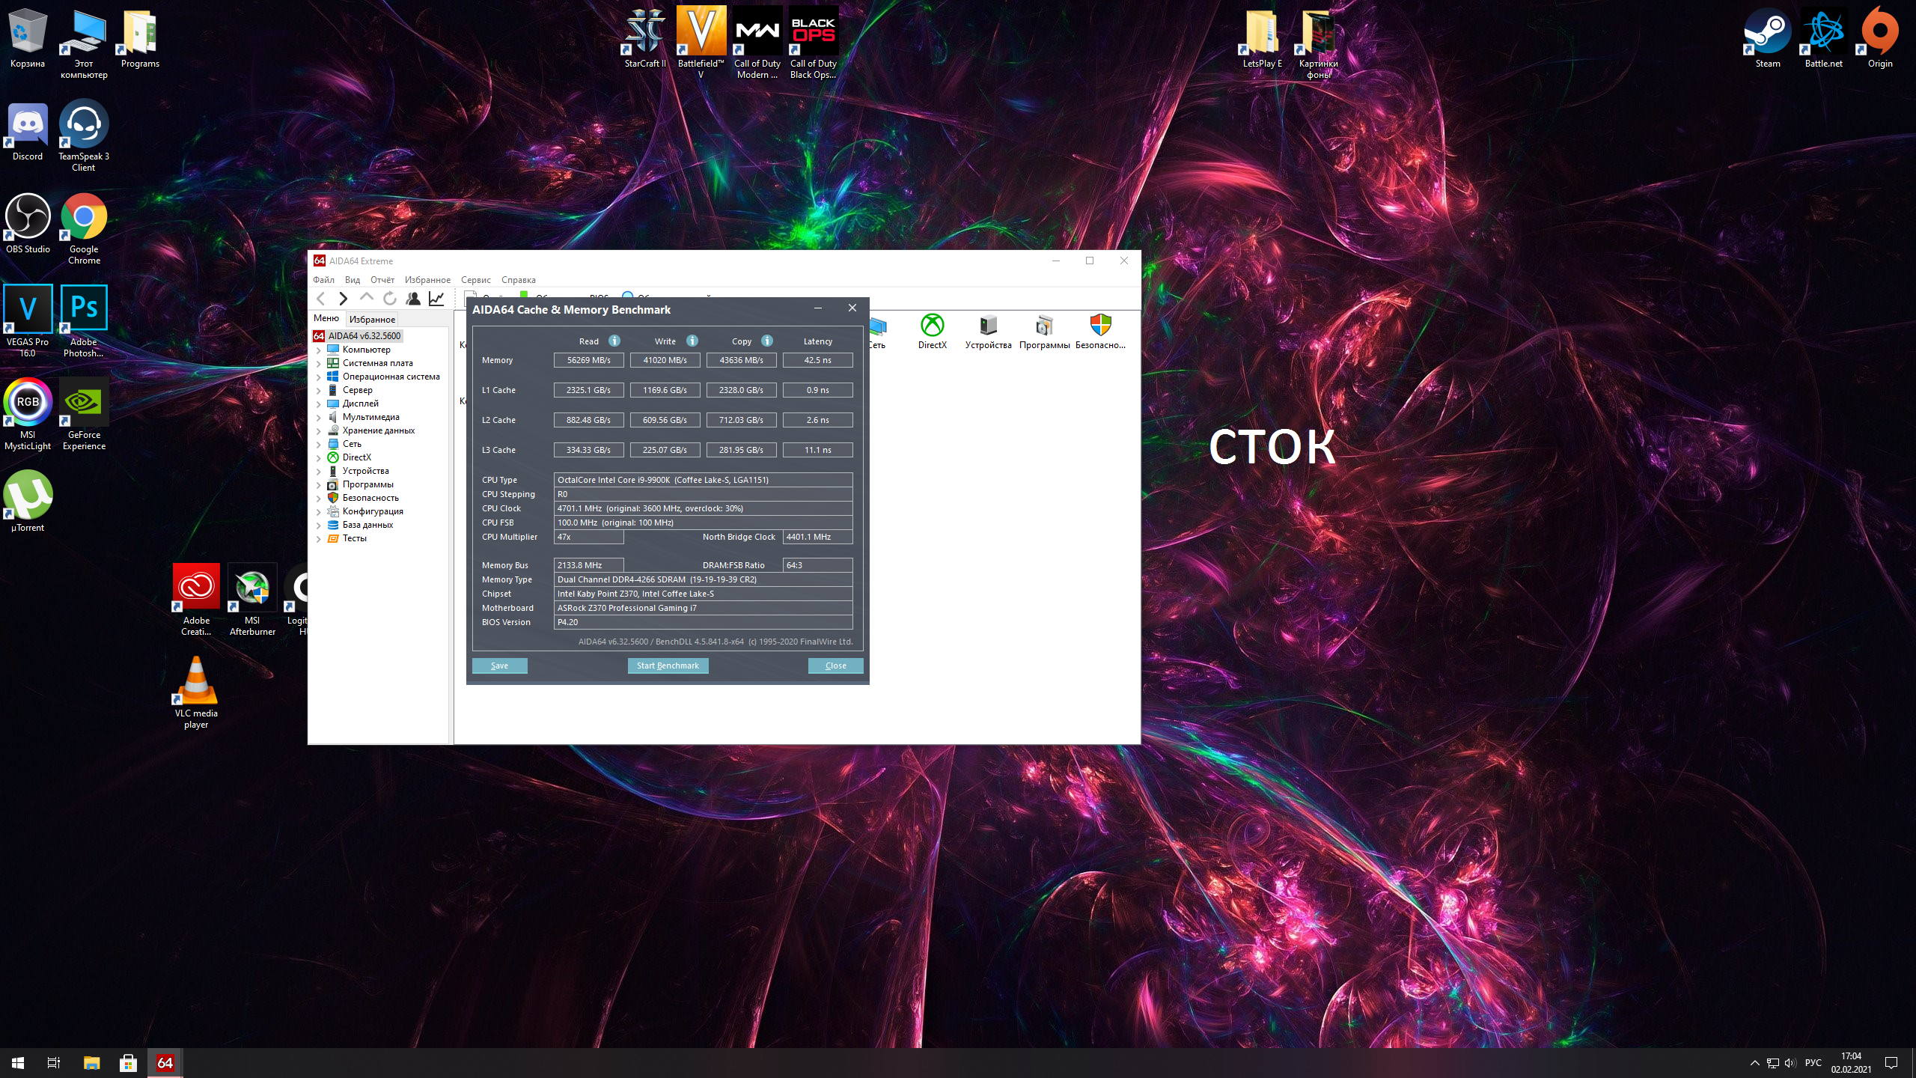Click the Read info icon
This screenshot has width=1916, height=1078.
tap(614, 341)
